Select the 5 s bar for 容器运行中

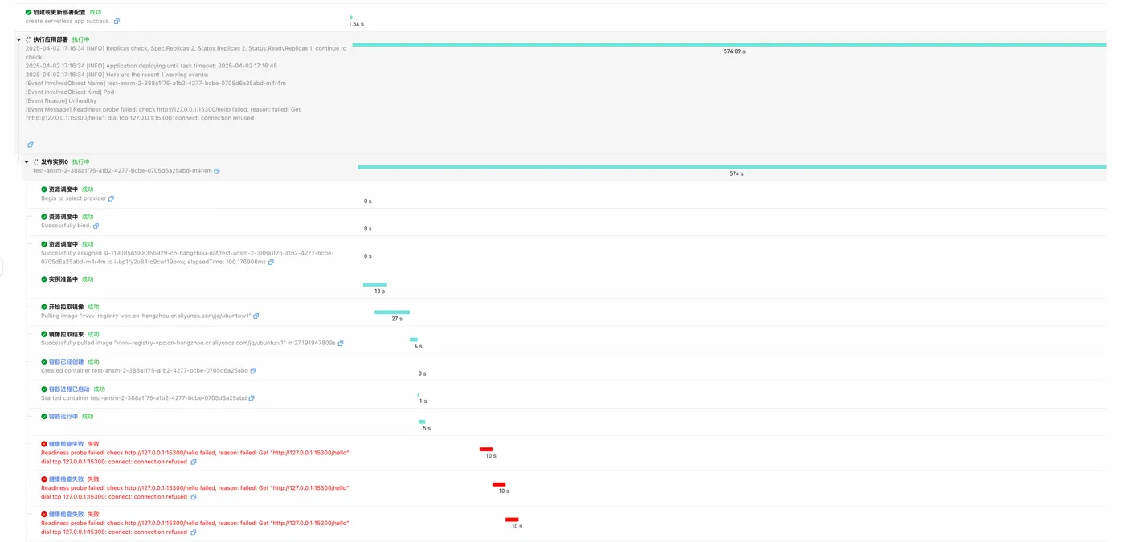pos(422,422)
